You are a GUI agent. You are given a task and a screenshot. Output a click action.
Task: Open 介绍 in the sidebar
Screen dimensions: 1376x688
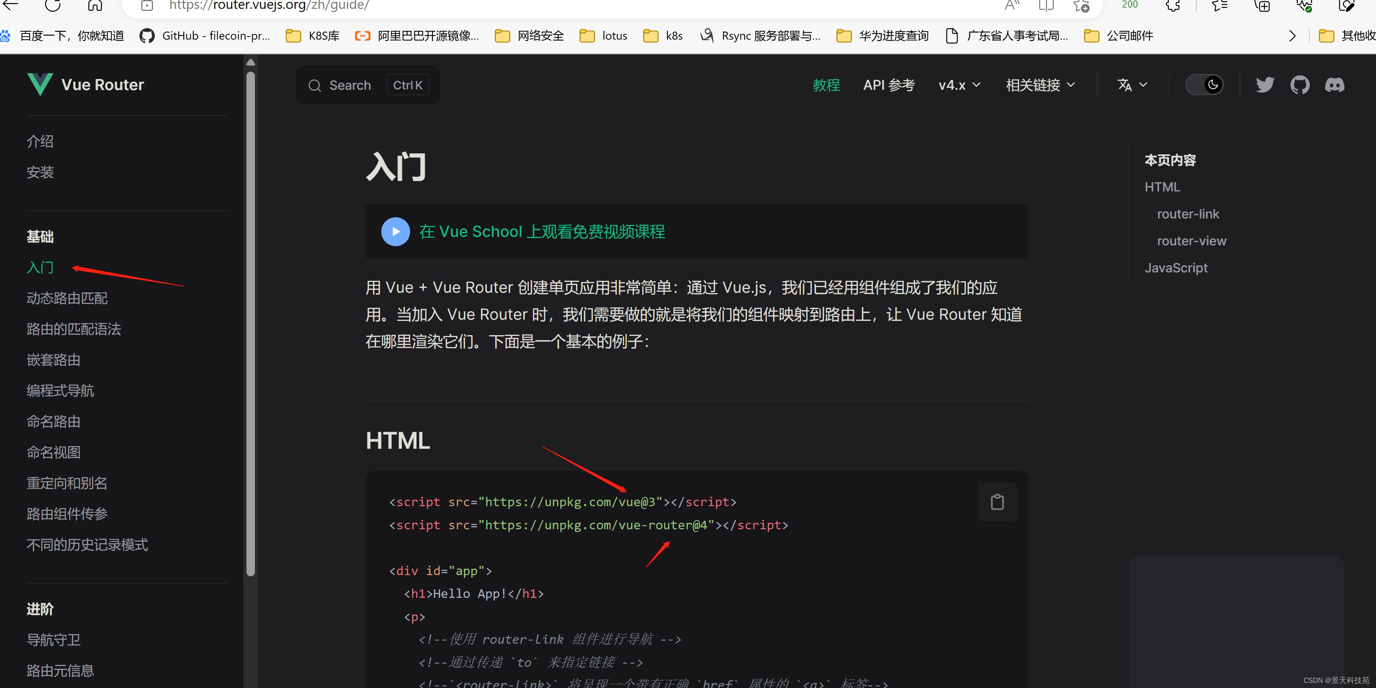(x=40, y=141)
